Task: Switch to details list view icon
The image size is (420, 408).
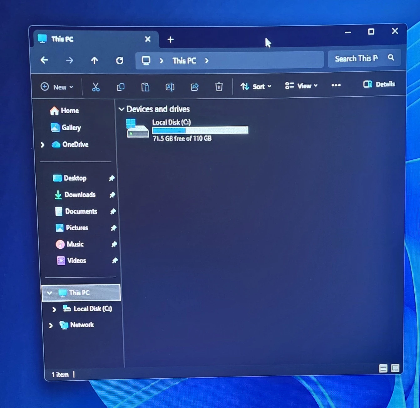Action: click(x=383, y=368)
